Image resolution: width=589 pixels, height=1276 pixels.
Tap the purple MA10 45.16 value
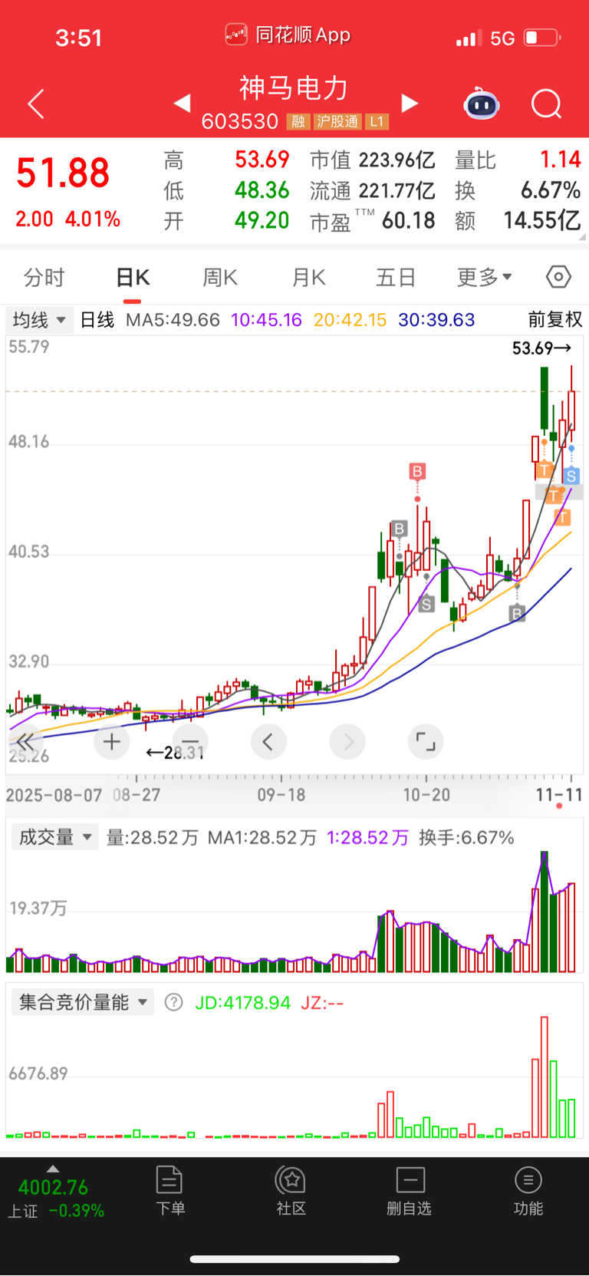click(x=267, y=320)
